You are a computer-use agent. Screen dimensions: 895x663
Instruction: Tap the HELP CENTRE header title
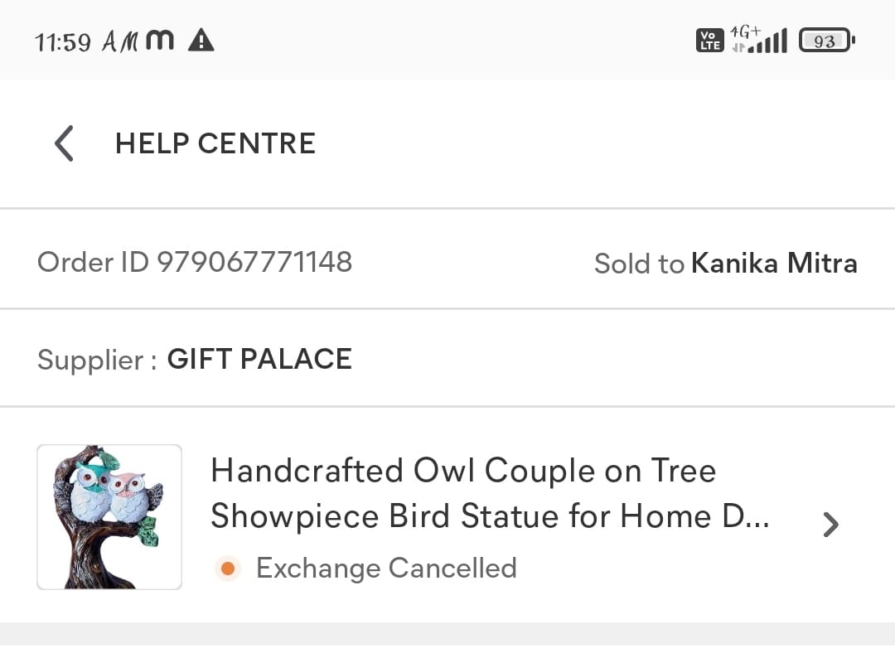(215, 143)
